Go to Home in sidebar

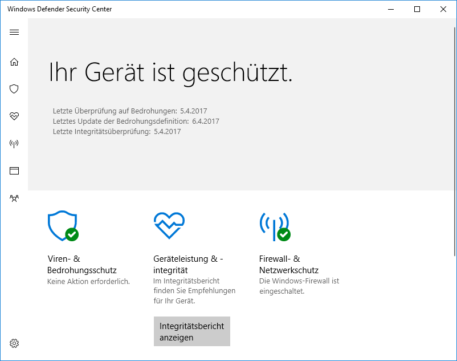click(14, 62)
